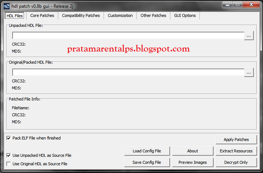263x173 pixels.
Task: Click the Apply Patches button
Action: tap(236, 140)
